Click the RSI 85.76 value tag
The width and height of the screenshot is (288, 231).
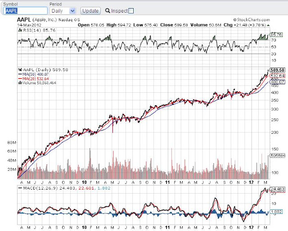[276, 34]
